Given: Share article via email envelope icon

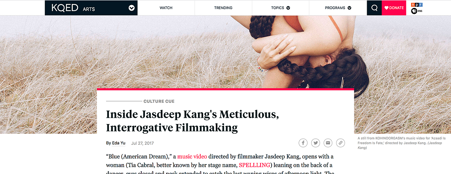Looking at the screenshot, I should click(x=328, y=143).
